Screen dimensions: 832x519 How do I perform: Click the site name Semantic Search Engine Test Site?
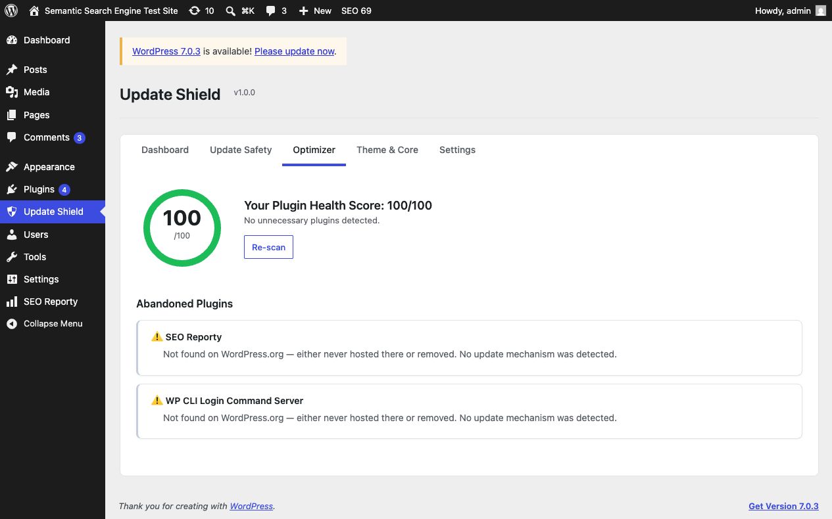click(x=111, y=11)
